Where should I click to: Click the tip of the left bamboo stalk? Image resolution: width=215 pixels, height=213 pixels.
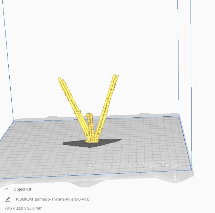(60, 79)
